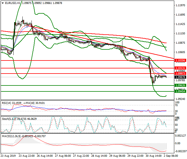Select the red 1.09973 price level tag

pos(180,74)
